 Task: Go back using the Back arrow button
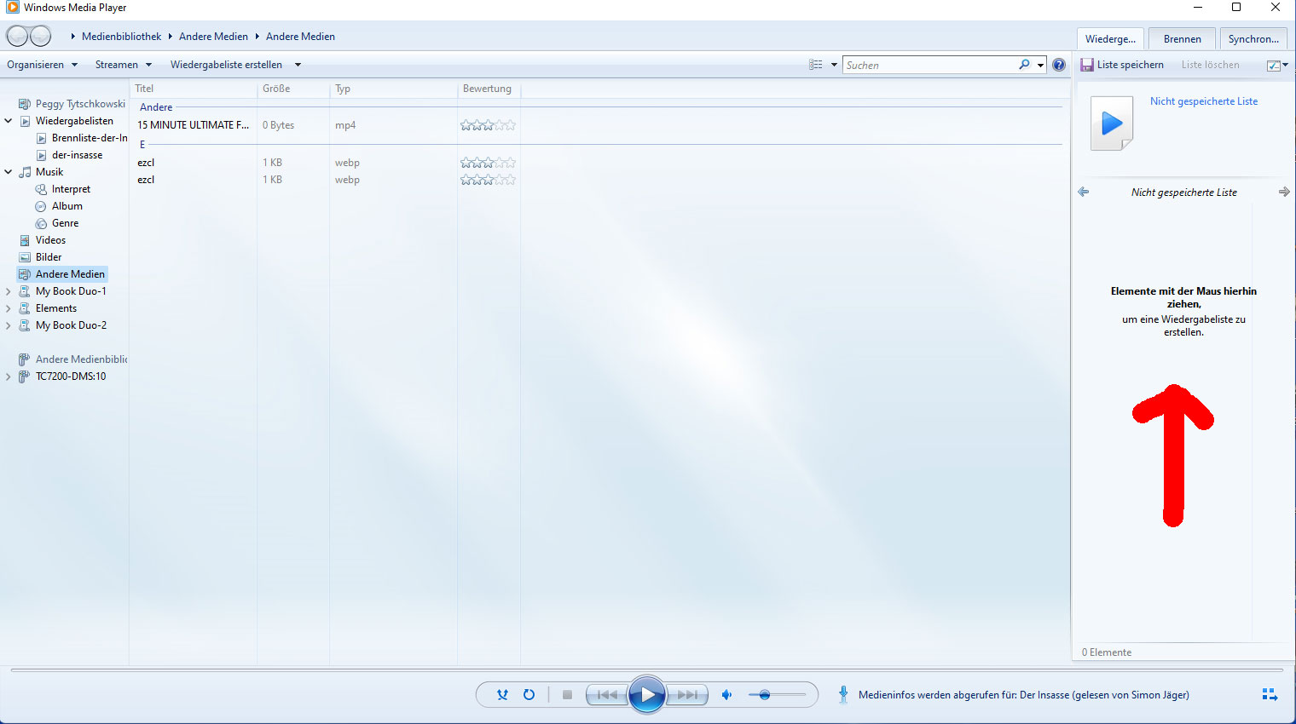click(17, 36)
